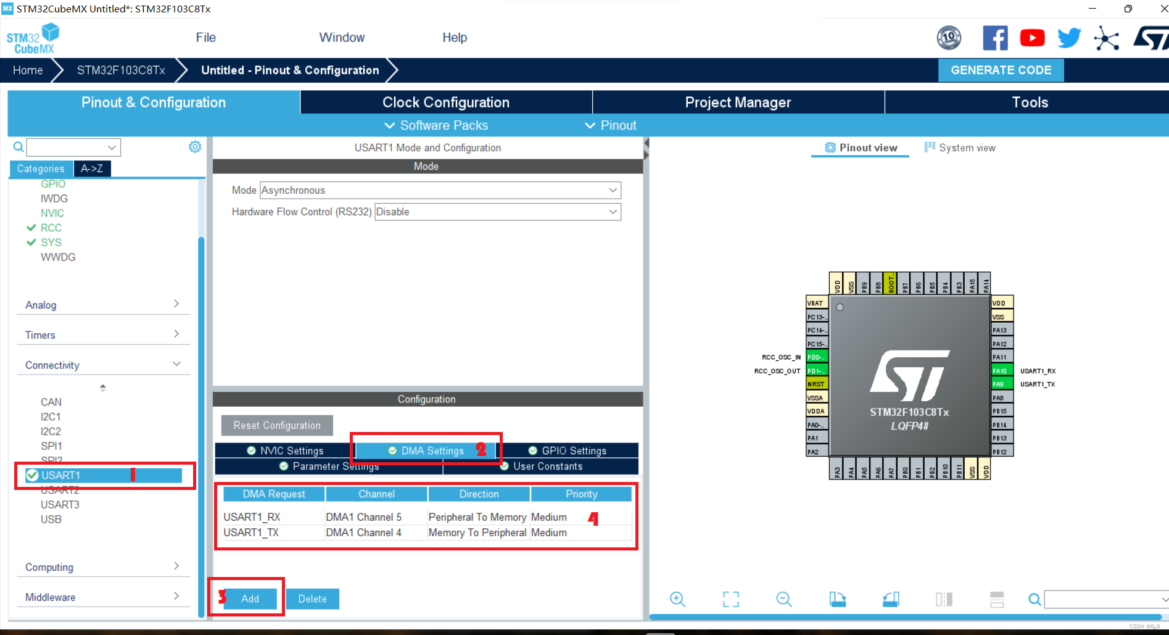Select the PA10 USART1_RX pin
The height and width of the screenshot is (635, 1169).
[1002, 371]
